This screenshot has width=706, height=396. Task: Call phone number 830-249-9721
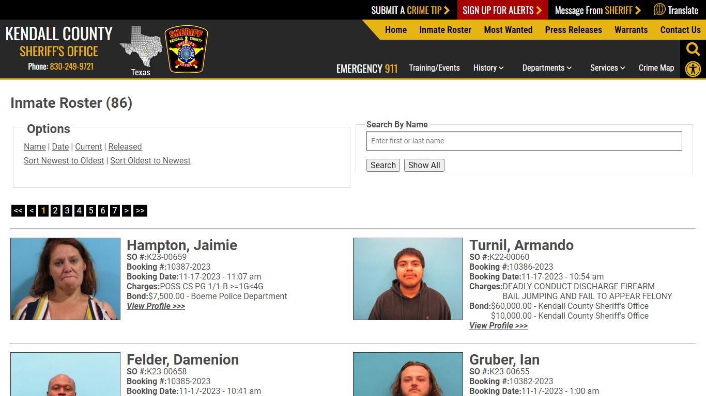(x=72, y=67)
